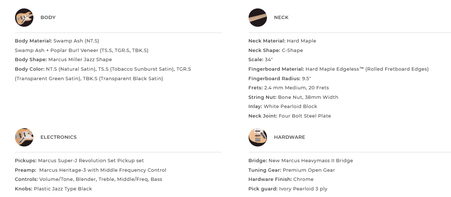Click the circular hardware bridge icon

coord(257,137)
